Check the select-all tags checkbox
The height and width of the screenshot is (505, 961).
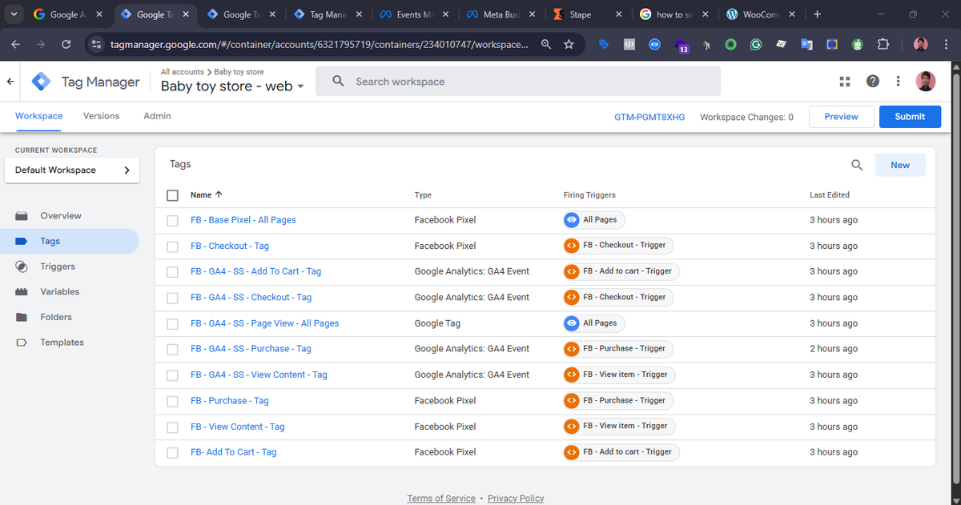[x=172, y=194]
